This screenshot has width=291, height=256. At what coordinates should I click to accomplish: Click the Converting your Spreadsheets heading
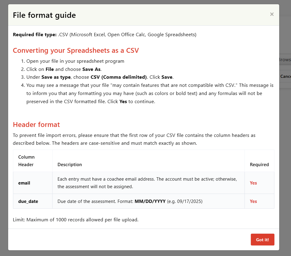(76, 50)
